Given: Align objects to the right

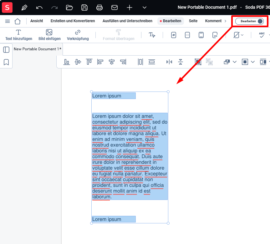Looking at the screenshot, I should [x=123, y=62].
